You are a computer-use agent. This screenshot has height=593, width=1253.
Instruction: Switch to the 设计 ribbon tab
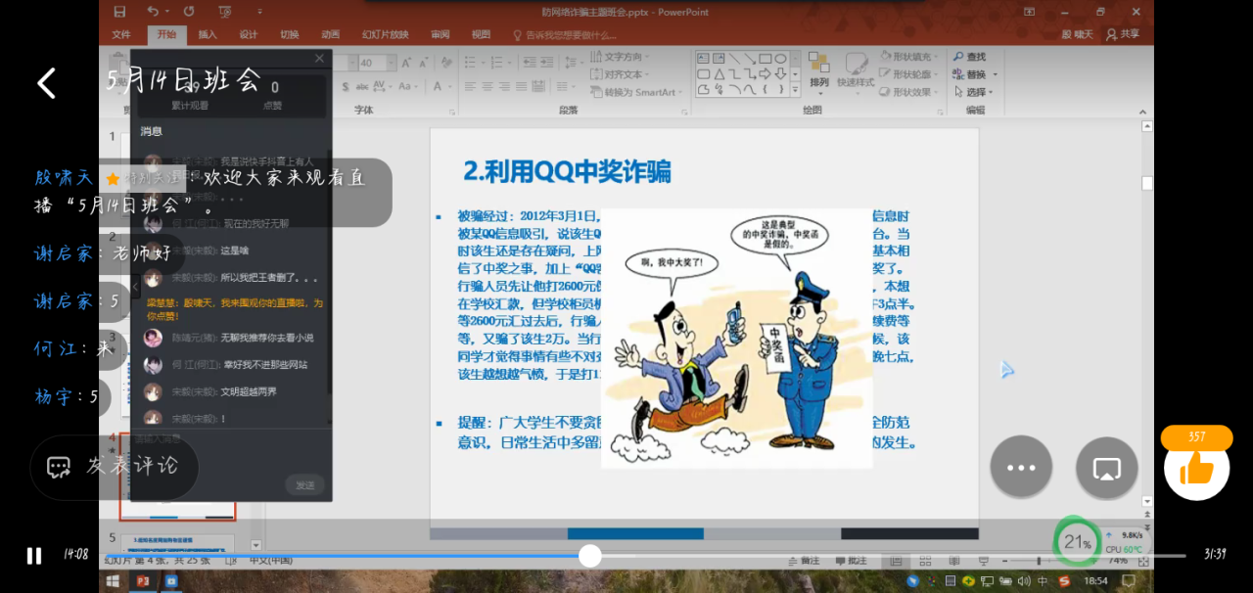click(249, 34)
